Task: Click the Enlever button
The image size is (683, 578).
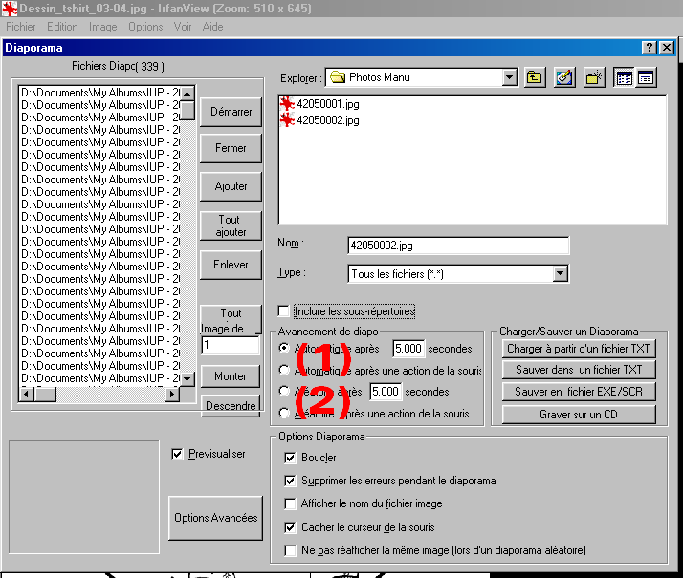Action: click(231, 265)
